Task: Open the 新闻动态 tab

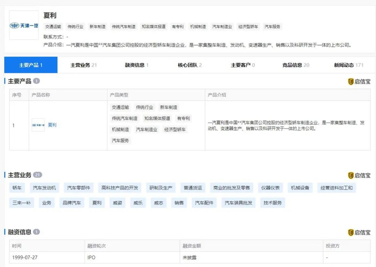Action: click(x=349, y=65)
